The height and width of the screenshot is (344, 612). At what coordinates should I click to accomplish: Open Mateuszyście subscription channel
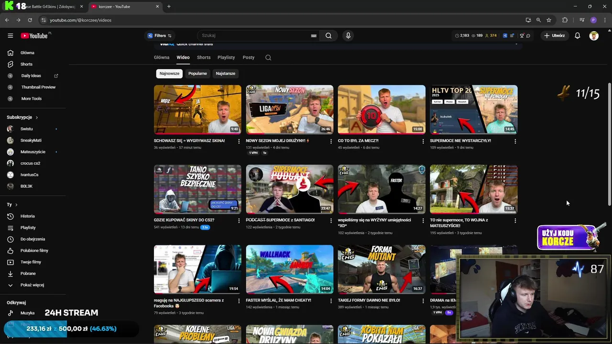33,151
